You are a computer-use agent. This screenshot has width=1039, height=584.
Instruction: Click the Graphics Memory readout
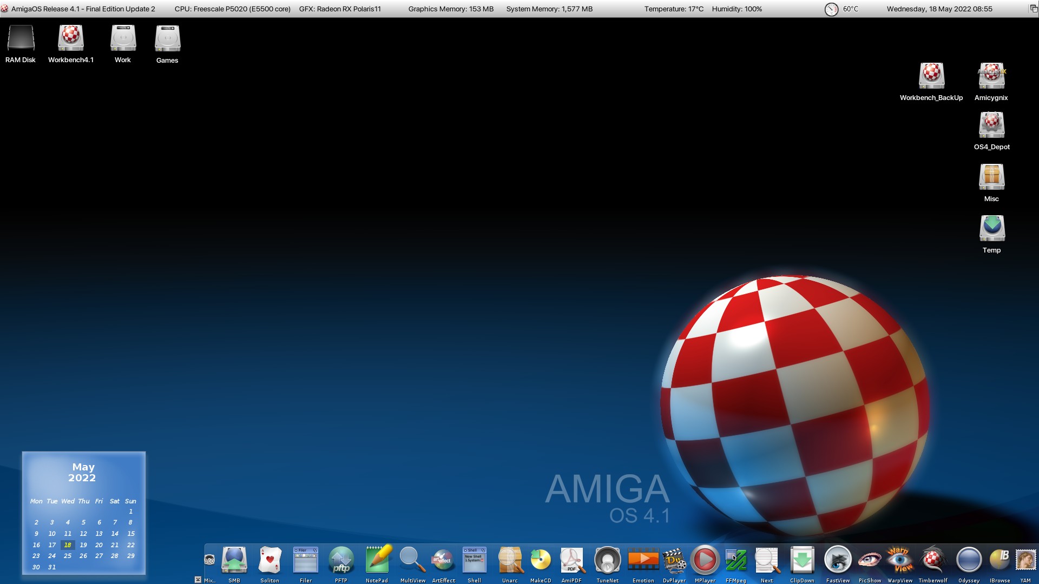[451, 9]
